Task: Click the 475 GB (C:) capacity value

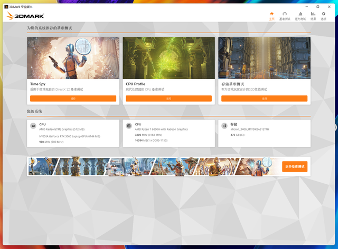Action: 238,135
